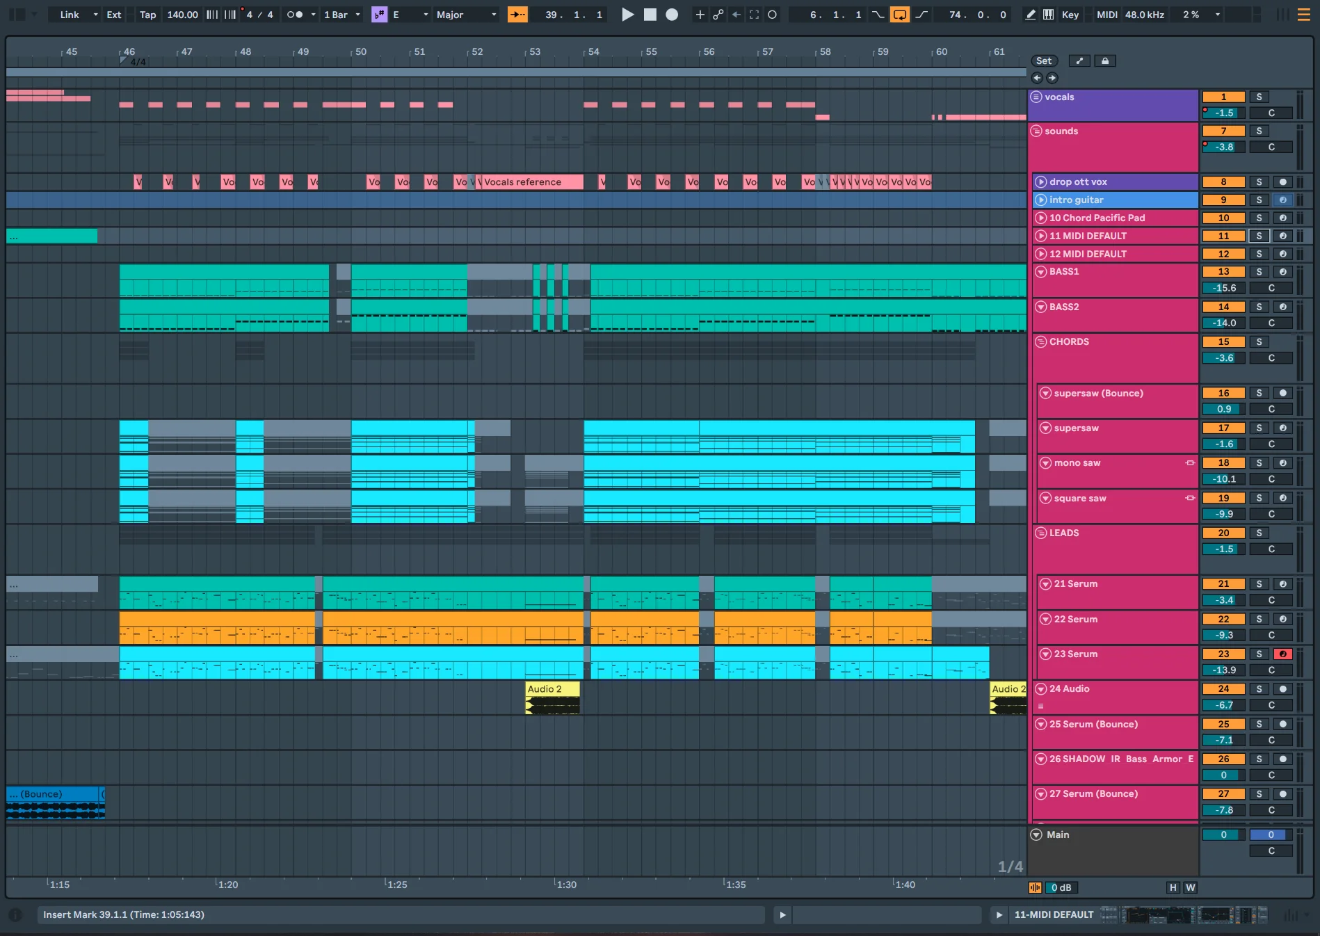Image resolution: width=1320 pixels, height=936 pixels.
Task: Toggle the track activator 20 for LEADS
Action: tap(1224, 533)
